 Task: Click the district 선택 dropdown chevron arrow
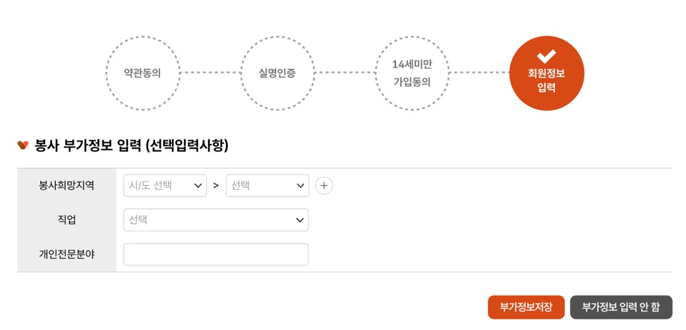click(300, 186)
